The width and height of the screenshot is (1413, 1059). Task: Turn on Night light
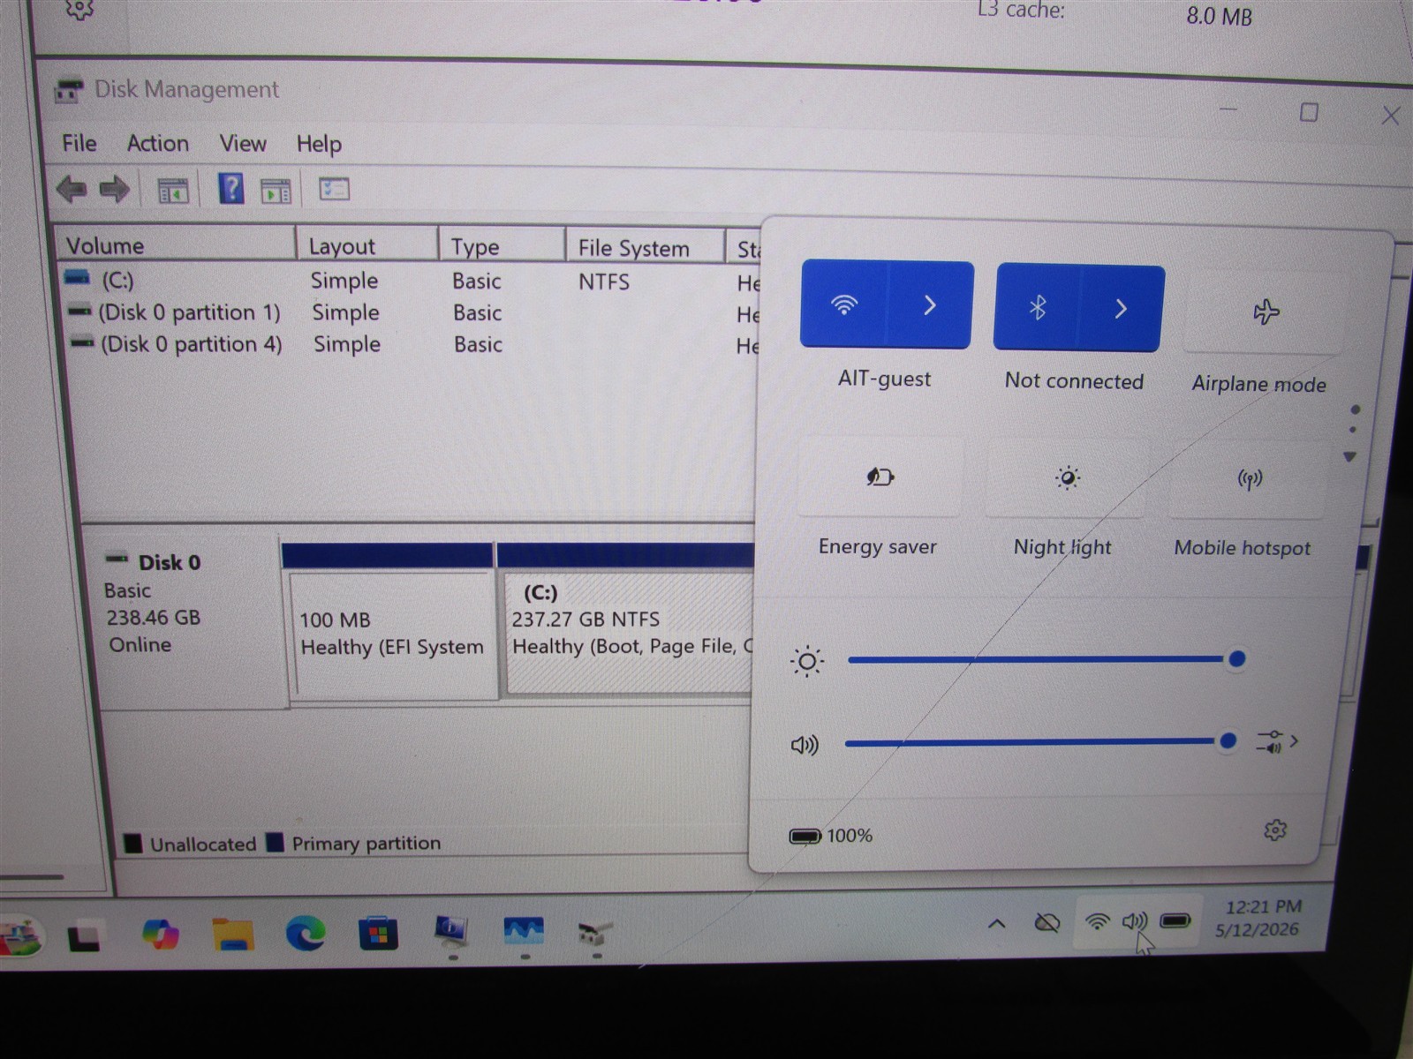(1067, 478)
